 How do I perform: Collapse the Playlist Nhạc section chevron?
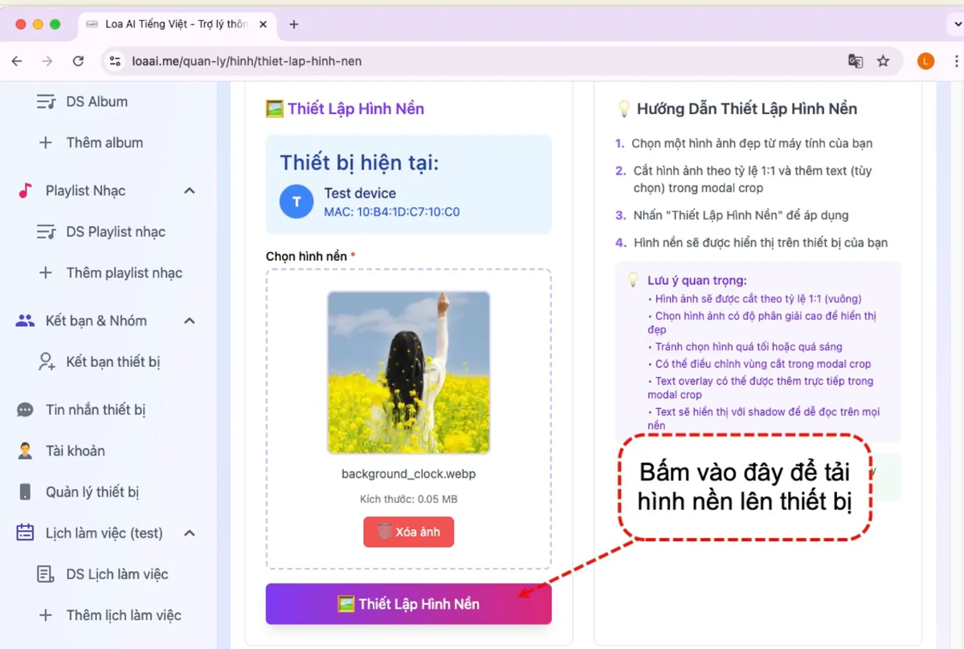pos(190,190)
